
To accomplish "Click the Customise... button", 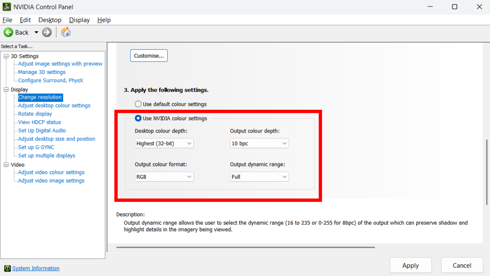I will pyautogui.click(x=149, y=56).
